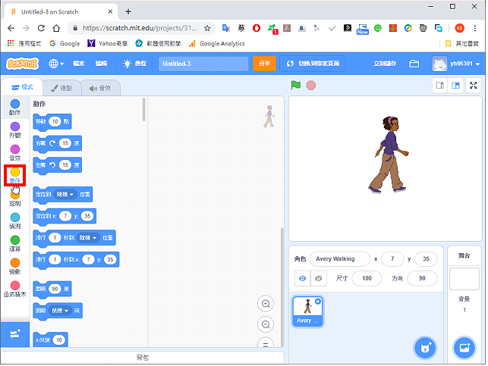Screen dimensions: 488x366
Task: Switch to small stage layout
Action: click(x=440, y=86)
